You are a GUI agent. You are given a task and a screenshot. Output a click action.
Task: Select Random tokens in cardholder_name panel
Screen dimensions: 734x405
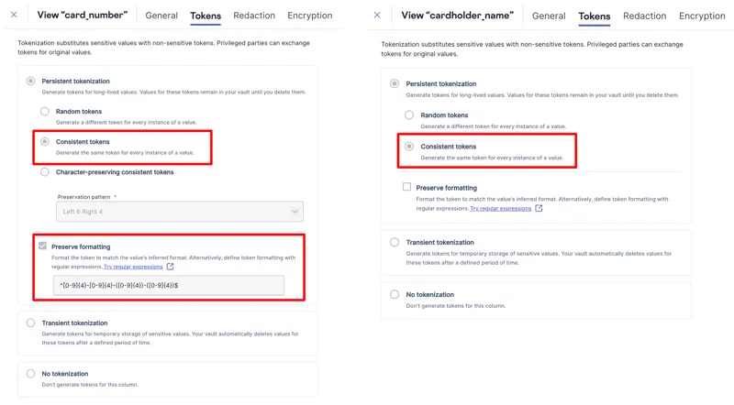click(409, 115)
